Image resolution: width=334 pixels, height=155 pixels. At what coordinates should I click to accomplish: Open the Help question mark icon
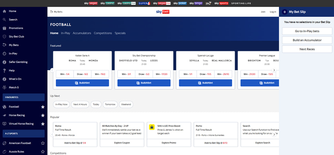(x=4, y=70)
